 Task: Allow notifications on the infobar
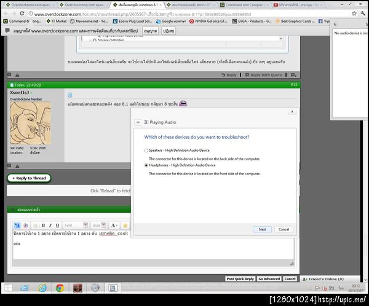(151, 31)
